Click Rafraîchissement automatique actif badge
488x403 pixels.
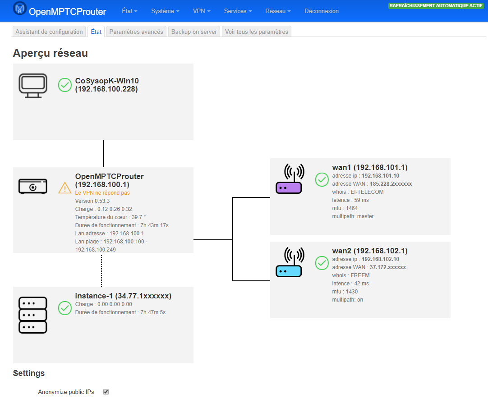pyautogui.click(x=436, y=5)
